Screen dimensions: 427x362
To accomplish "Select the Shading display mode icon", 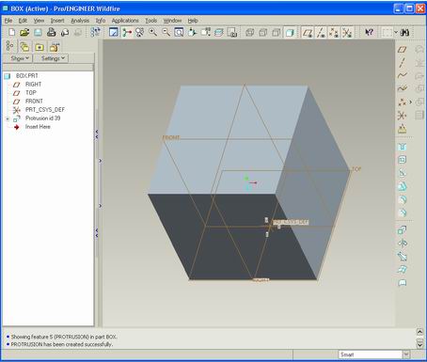I will [x=290, y=33].
